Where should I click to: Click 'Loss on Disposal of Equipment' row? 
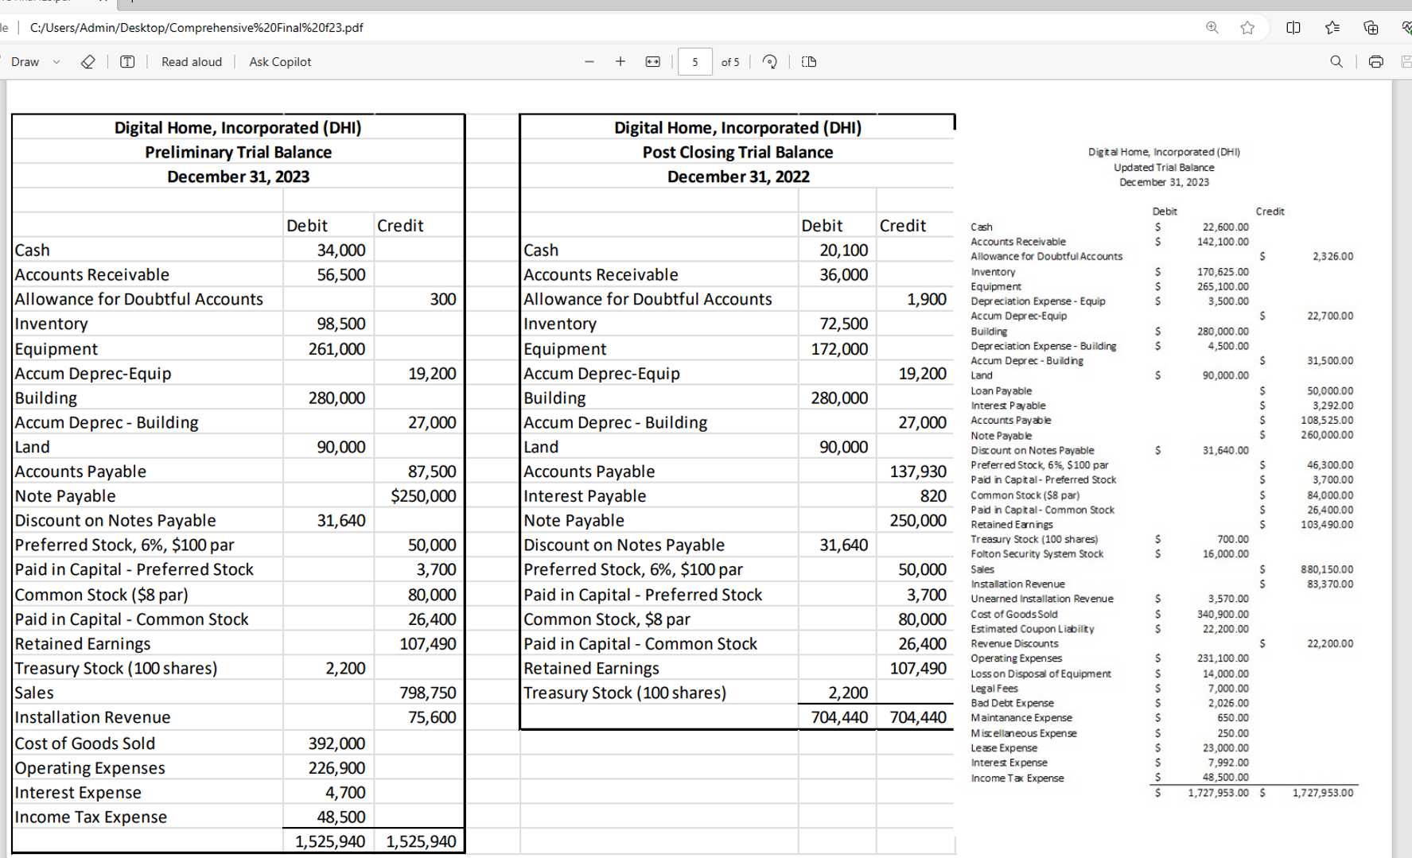(1041, 674)
